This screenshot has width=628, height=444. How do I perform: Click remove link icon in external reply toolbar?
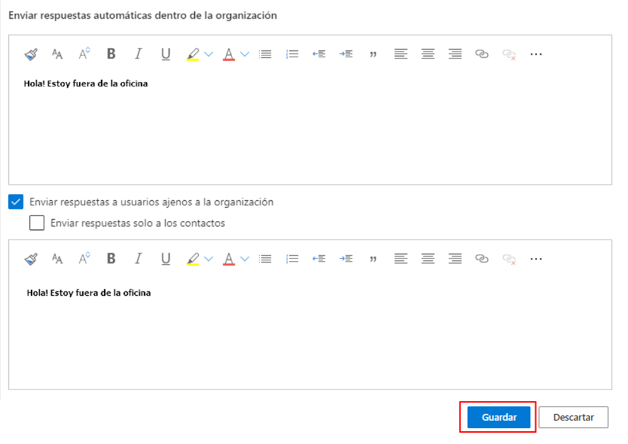pyautogui.click(x=509, y=260)
